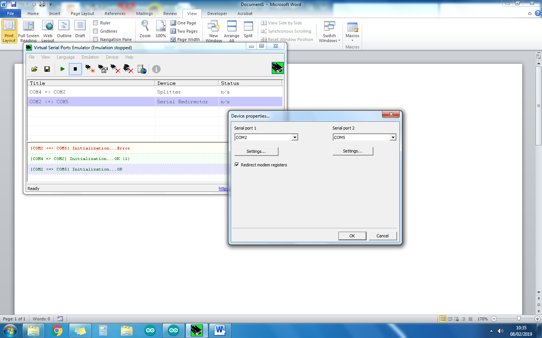Open the Zoom dialog magnifier icon
This screenshot has width=542, height=338.
pyautogui.click(x=145, y=29)
